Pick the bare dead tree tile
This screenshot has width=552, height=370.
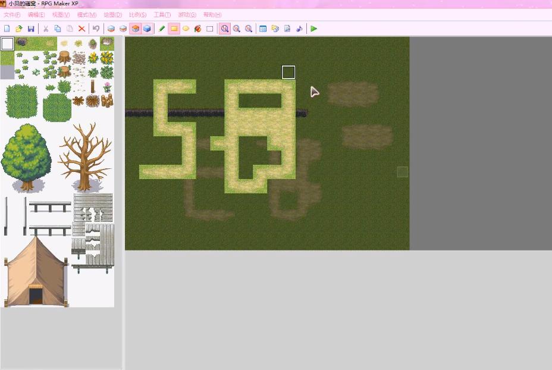[85, 158]
